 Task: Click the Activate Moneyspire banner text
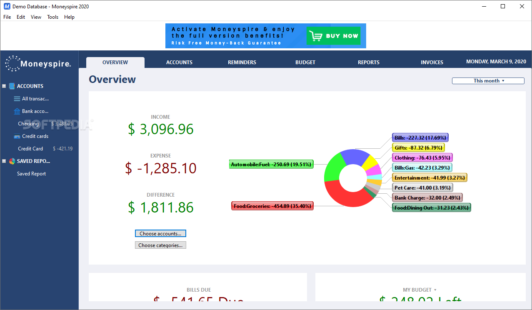(233, 36)
